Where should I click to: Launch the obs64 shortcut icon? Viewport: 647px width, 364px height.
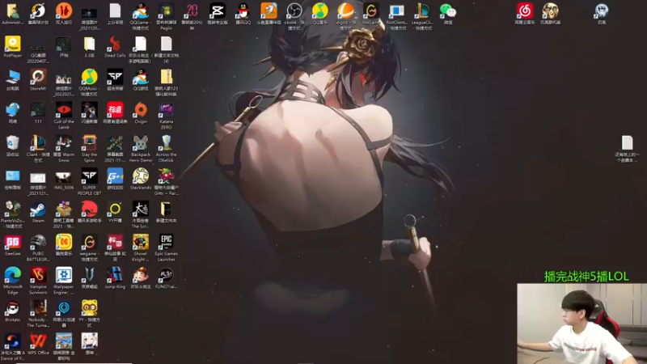point(294,11)
